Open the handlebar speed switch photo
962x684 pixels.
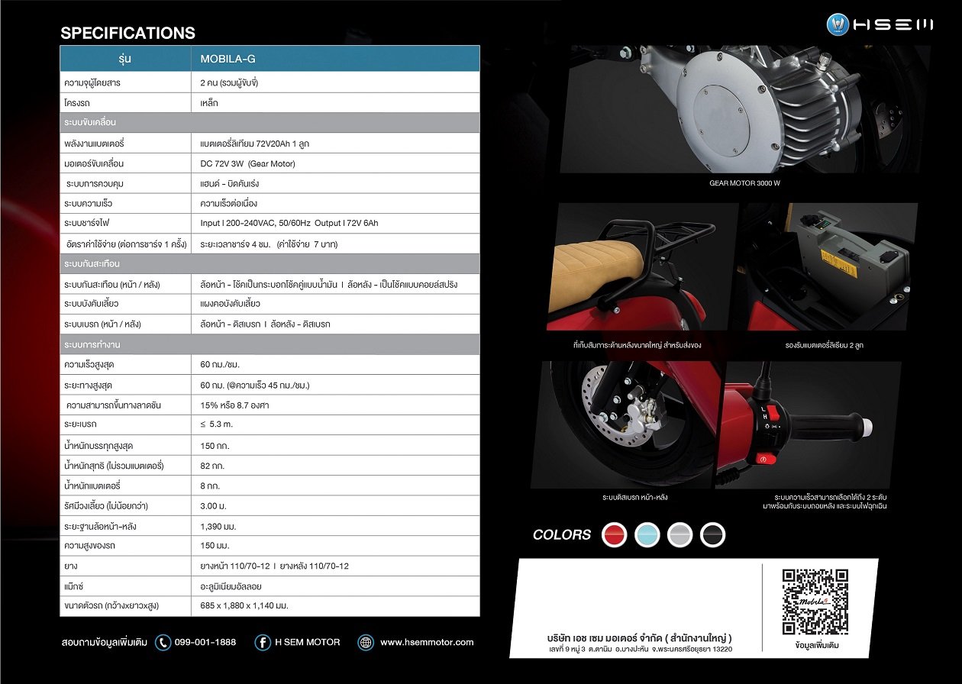coord(809,424)
